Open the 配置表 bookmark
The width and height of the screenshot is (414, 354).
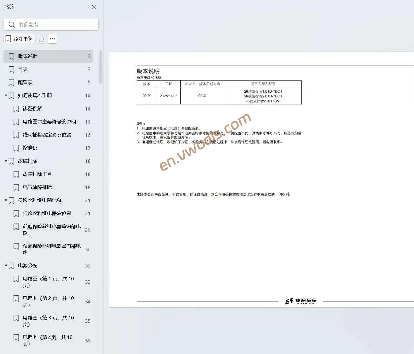click(x=48, y=82)
